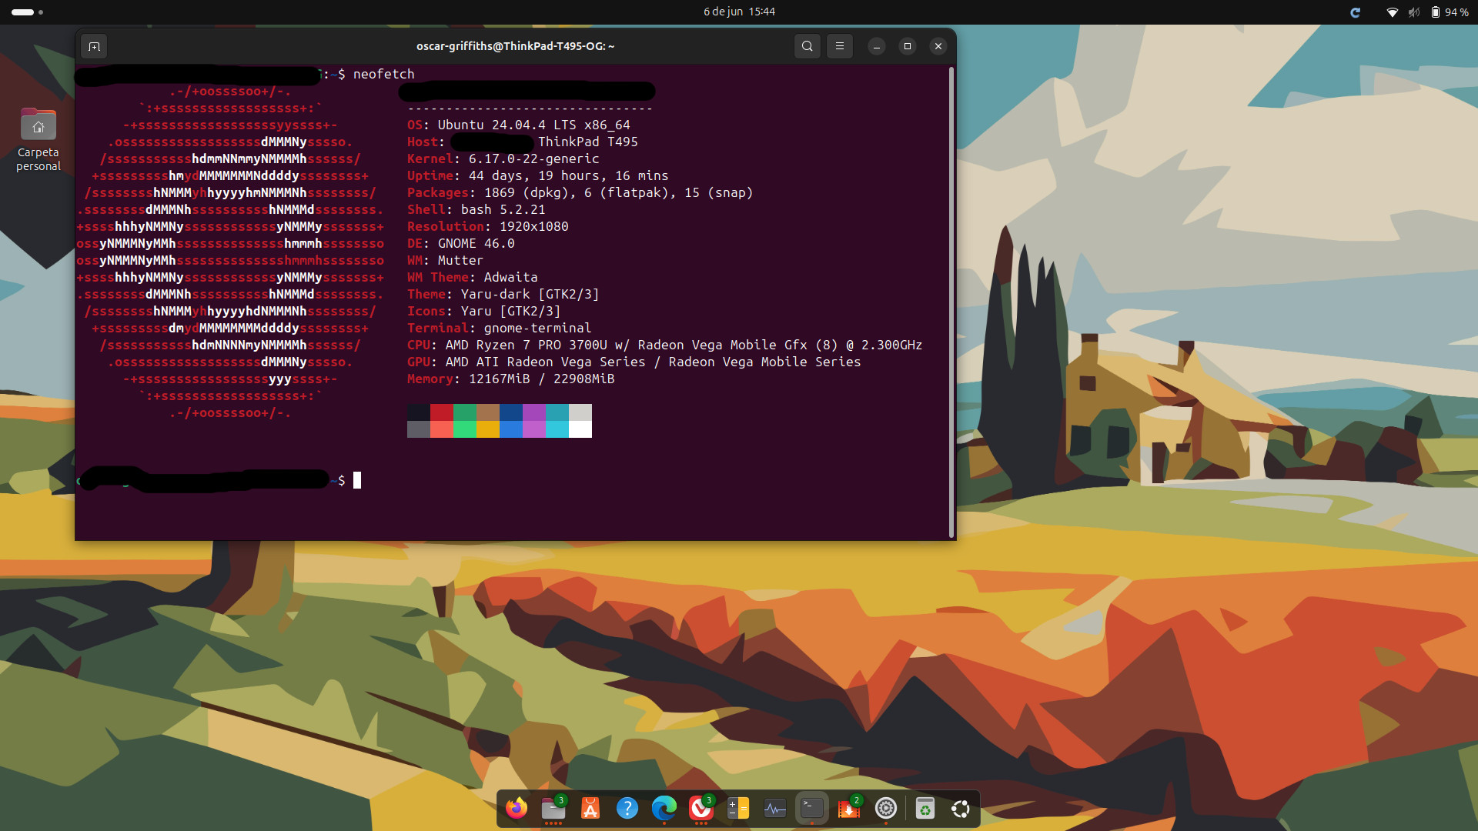The width and height of the screenshot is (1478, 831).
Task: Click the WM 'Mutter' text
Action: click(460, 260)
